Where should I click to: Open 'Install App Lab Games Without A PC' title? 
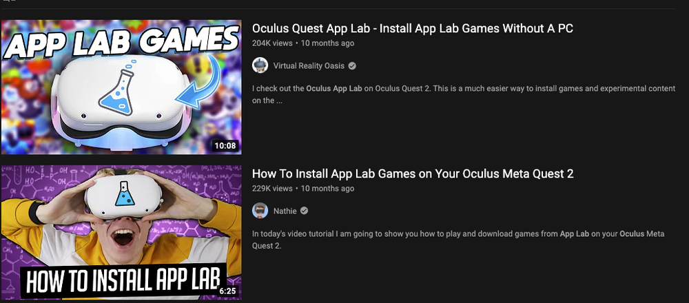point(413,28)
